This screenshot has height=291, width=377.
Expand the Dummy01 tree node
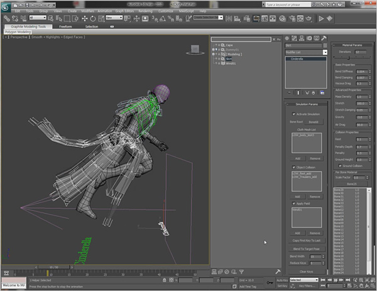click(213, 50)
